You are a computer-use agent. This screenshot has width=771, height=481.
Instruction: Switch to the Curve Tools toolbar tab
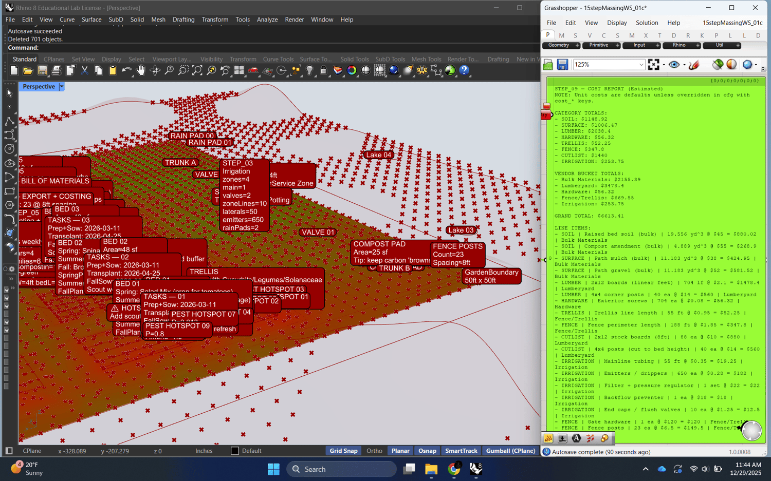(278, 59)
